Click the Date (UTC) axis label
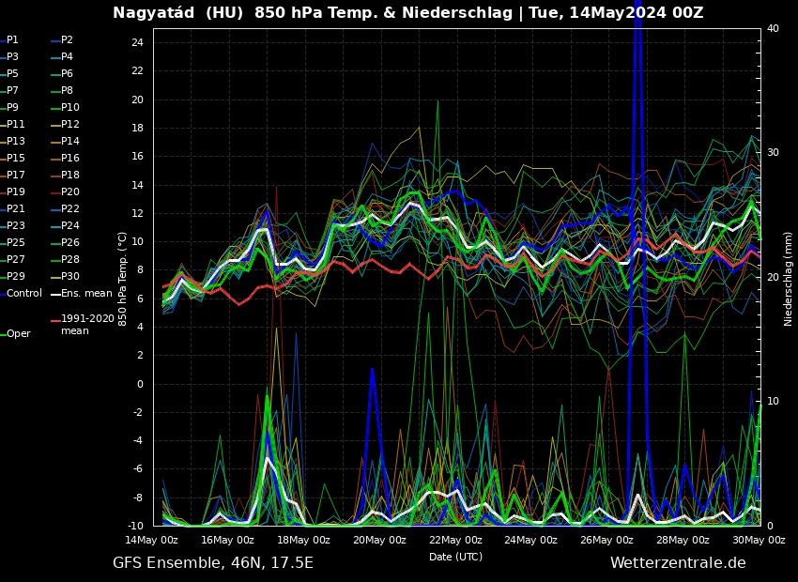Screen dimensions: 798x582 [x=455, y=557]
